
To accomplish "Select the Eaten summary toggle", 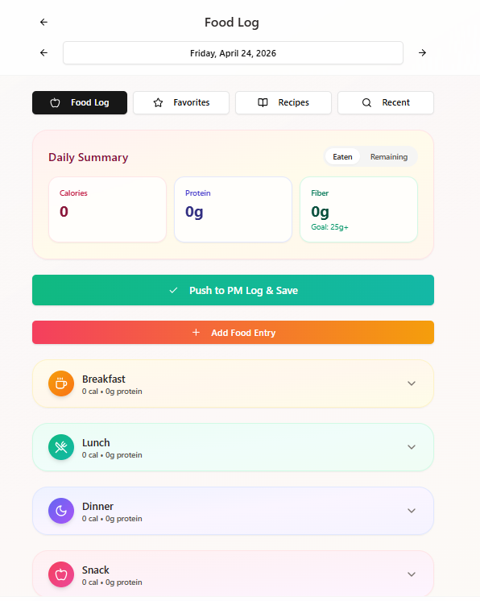I will (x=342, y=157).
